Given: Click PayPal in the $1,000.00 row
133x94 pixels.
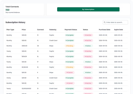Looking at the screenshot, I should click(x=52, y=67).
